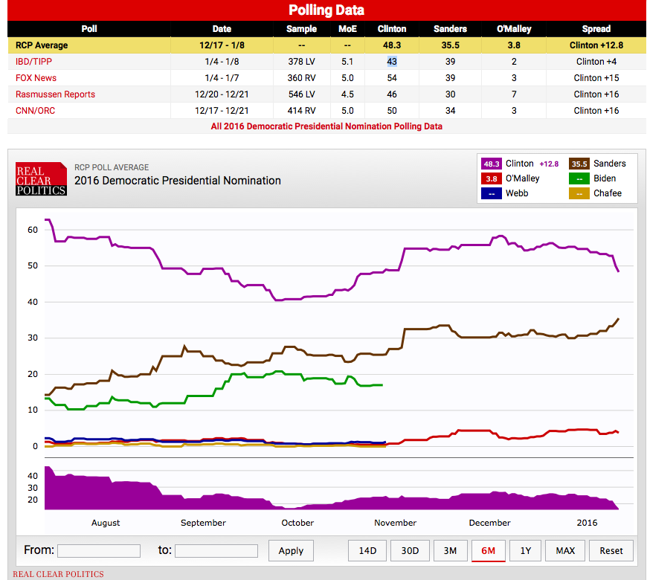Open the FOX News poll link
This screenshot has height=580, width=647.
[x=36, y=78]
